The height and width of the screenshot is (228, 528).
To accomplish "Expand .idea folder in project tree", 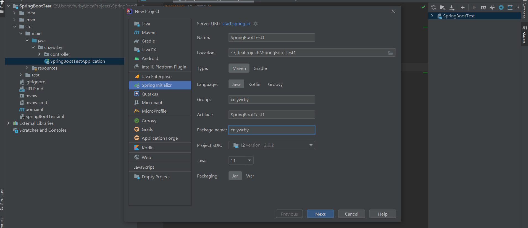I will coord(14,13).
